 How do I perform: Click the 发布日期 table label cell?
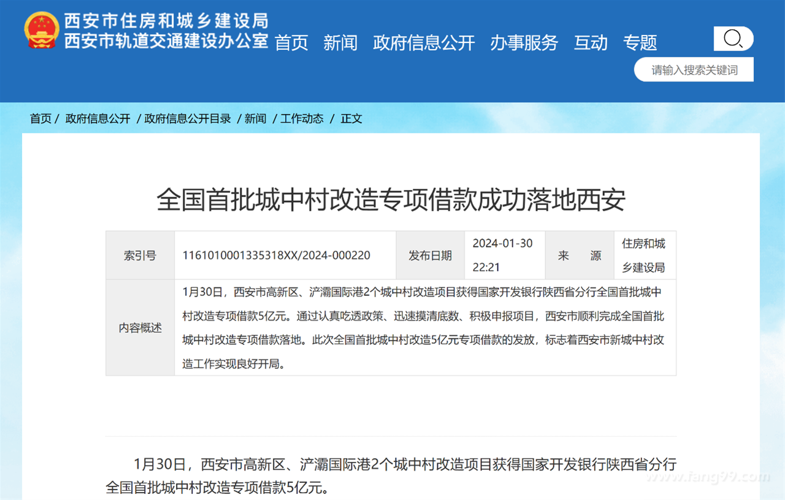tap(431, 256)
